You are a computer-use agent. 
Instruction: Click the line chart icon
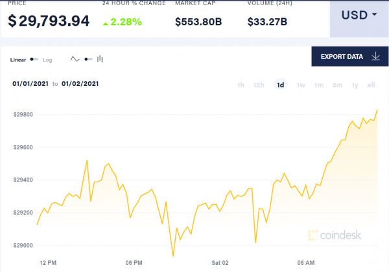(75, 59)
